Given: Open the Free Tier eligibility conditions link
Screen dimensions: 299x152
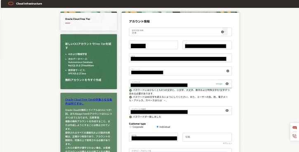Looking at the screenshot, I should [89, 101].
